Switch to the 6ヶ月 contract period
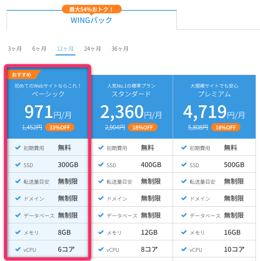 click(x=39, y=48)
